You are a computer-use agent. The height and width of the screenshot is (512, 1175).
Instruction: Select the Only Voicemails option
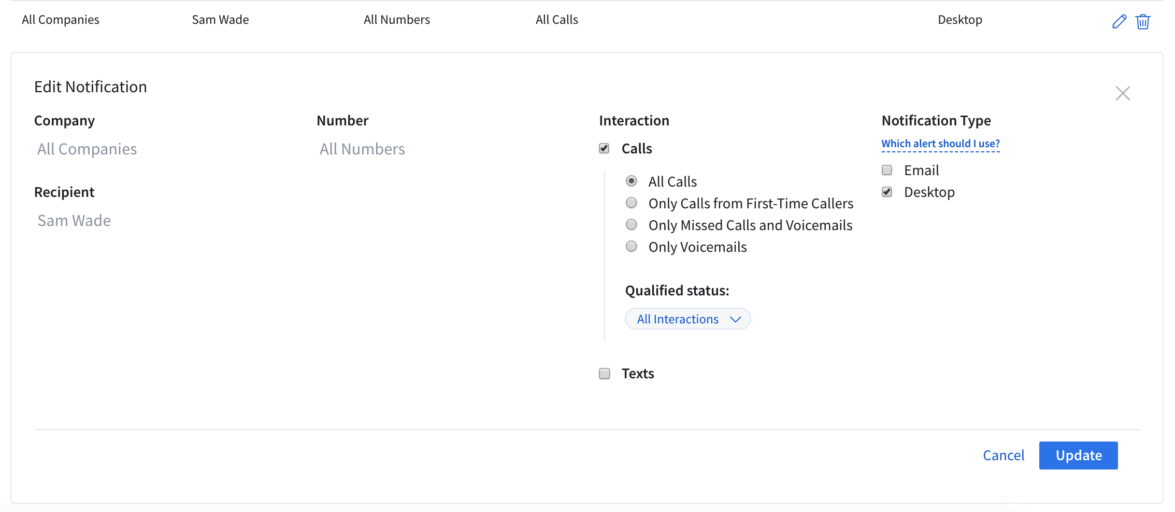point(631,247)
